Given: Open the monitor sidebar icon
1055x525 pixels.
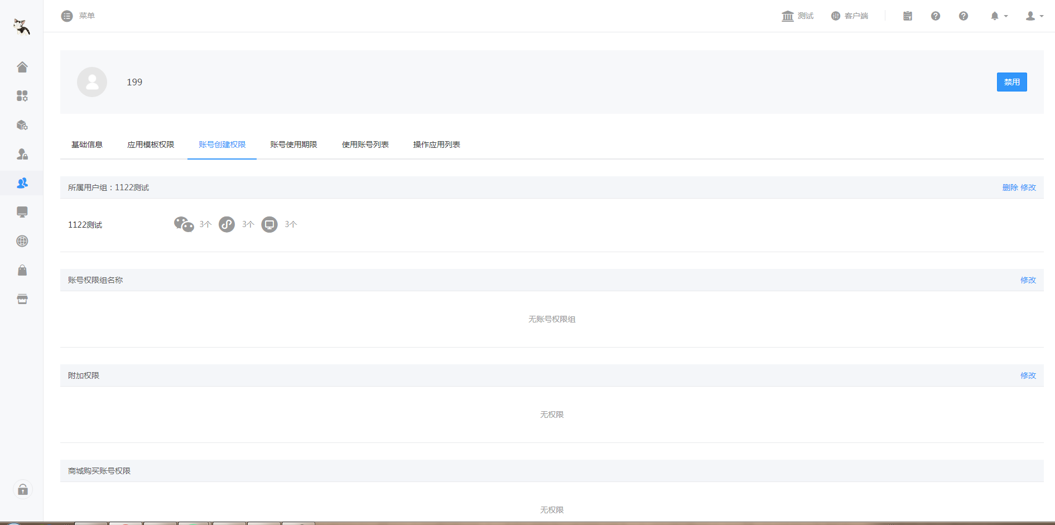Looking at the screenshot, I should [22, 212].
